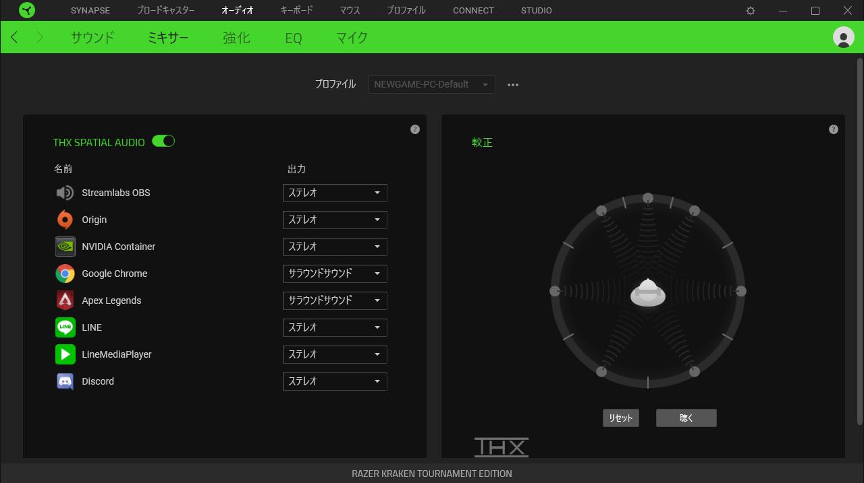Open help for the calibration panel
The width and height of the screenshot is (864, 483).
click(834, 129)
